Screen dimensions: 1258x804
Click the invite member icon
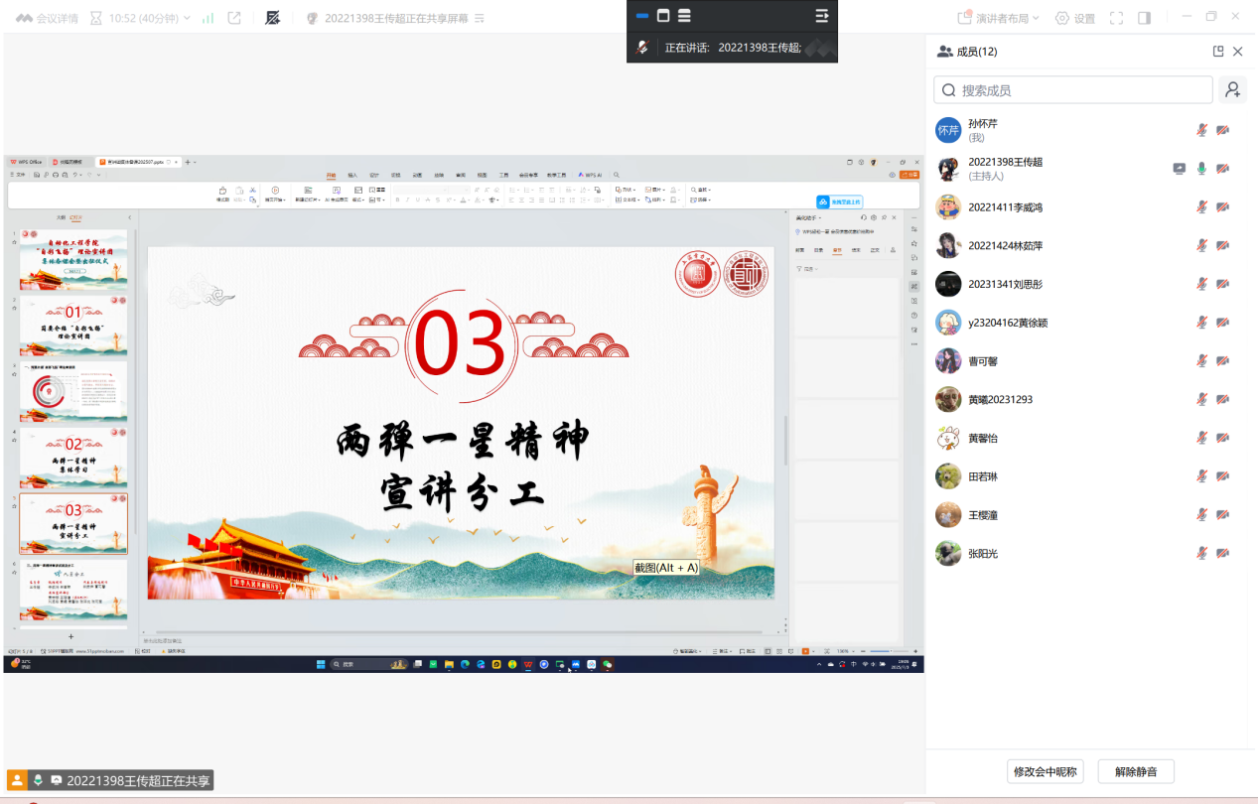click(x=1231, y=90)
